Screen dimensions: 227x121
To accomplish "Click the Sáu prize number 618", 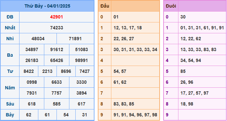I will coord(32,104).
